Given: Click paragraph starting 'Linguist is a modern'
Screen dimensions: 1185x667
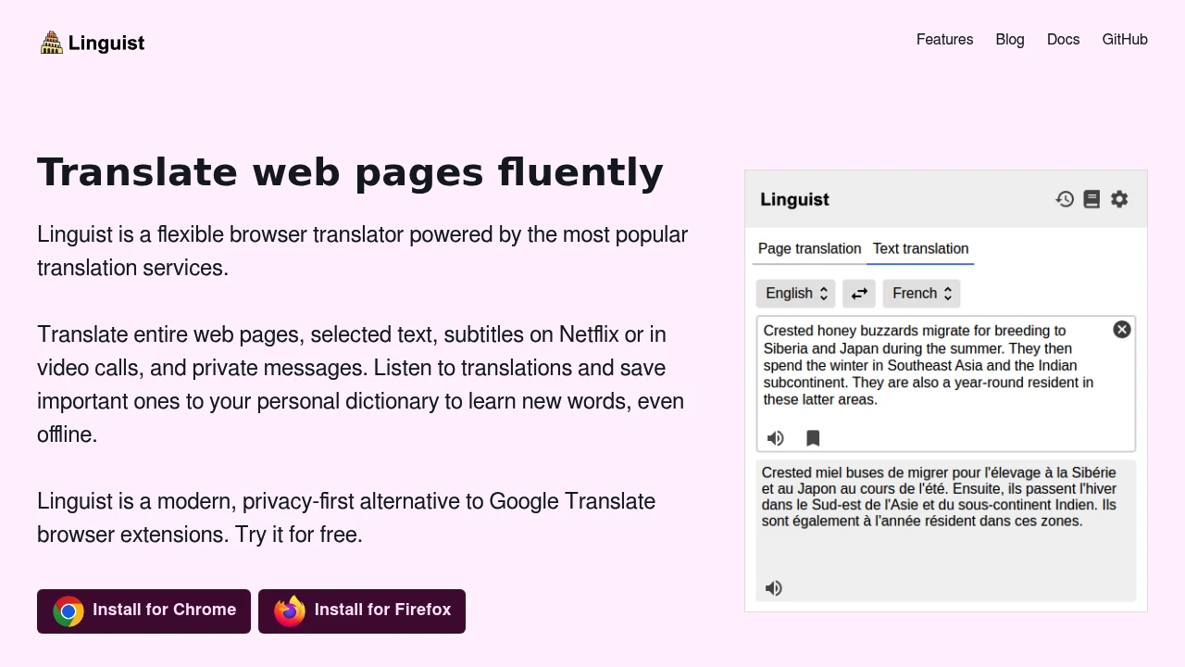Looking at the screenshot, I should 346,518.
